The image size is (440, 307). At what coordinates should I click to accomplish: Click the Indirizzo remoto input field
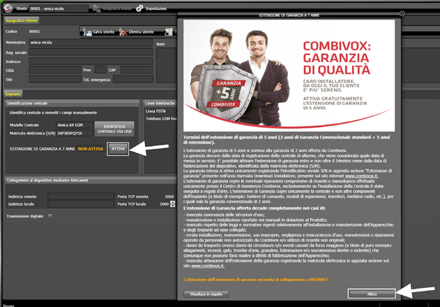(81, 196)
